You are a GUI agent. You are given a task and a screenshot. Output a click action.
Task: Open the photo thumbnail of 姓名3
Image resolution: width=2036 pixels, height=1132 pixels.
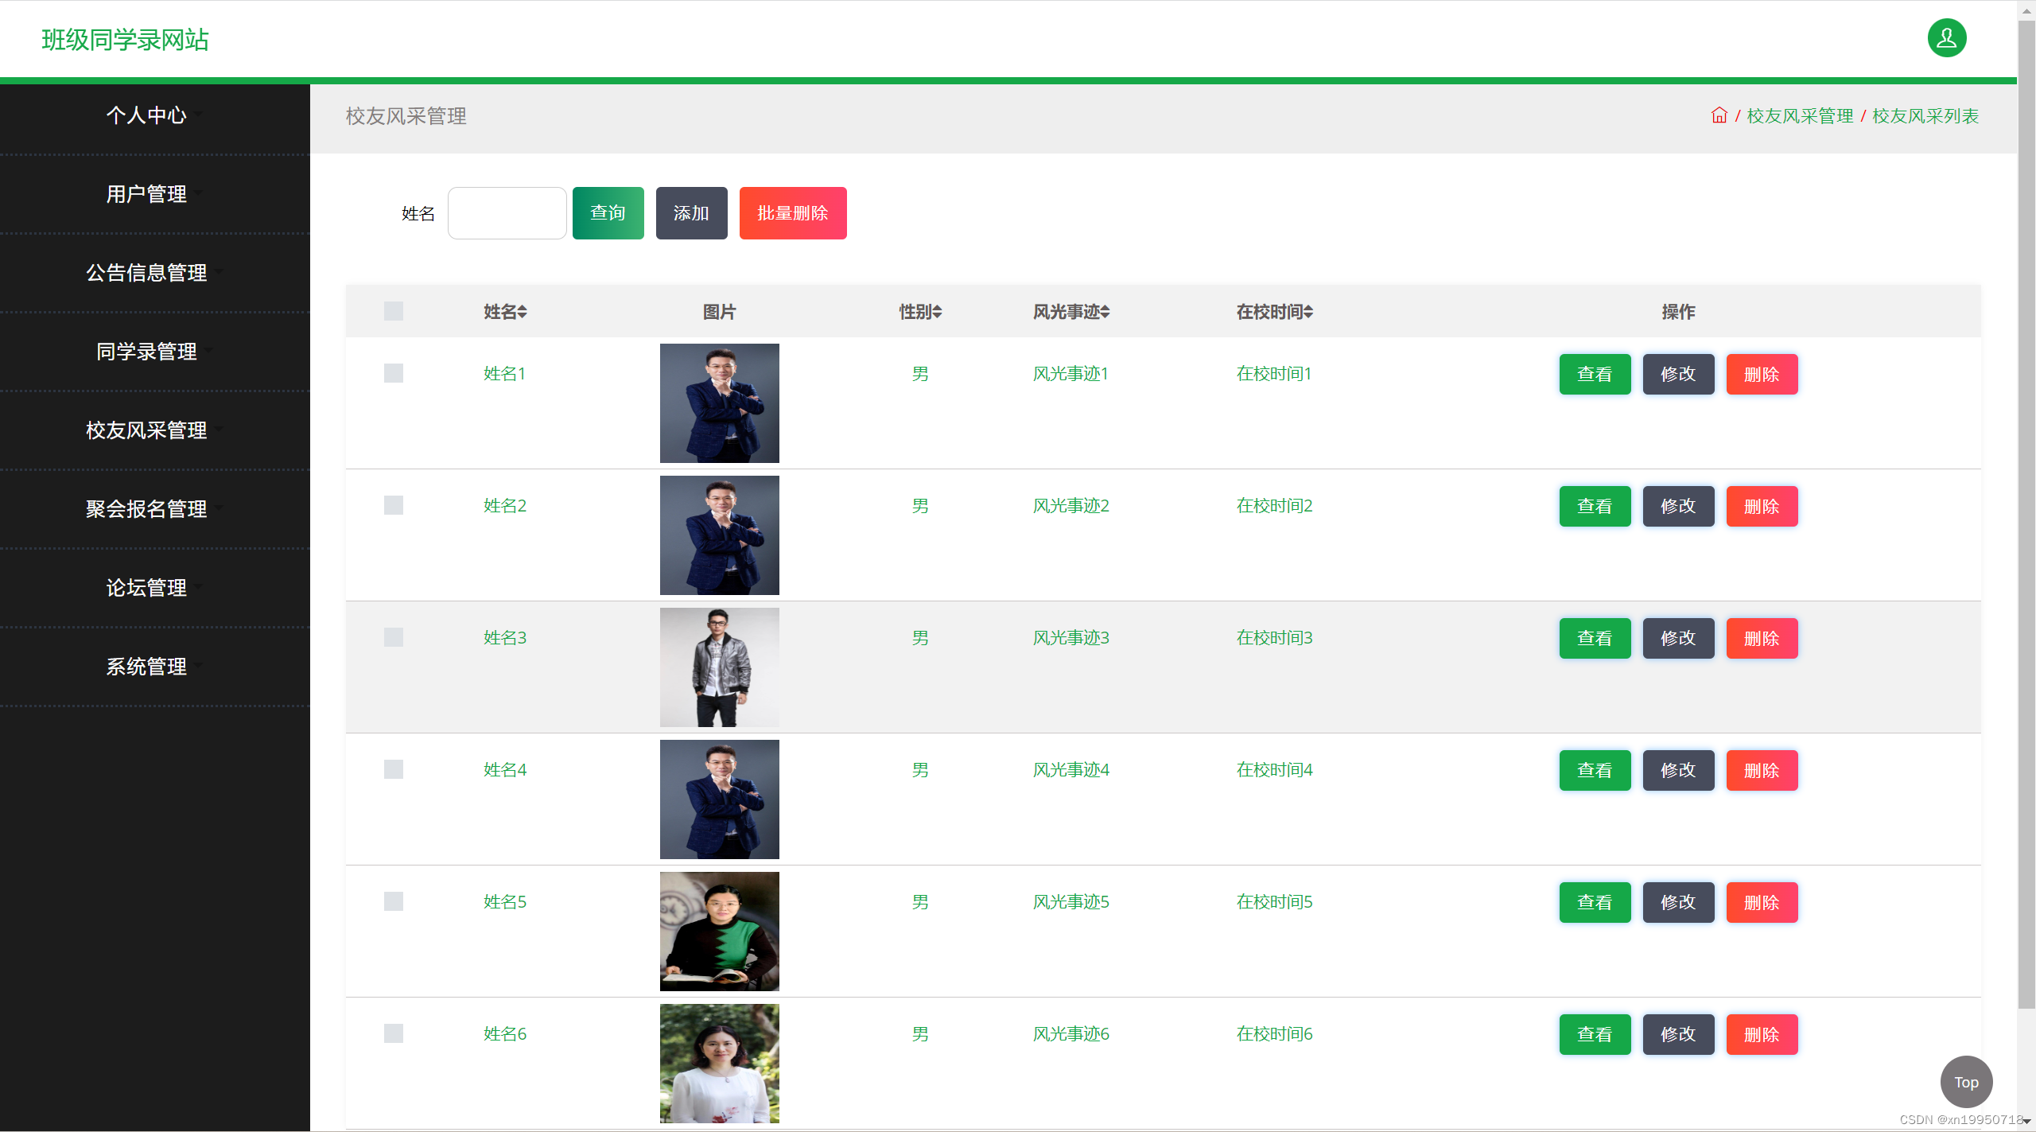click(719, 667)
